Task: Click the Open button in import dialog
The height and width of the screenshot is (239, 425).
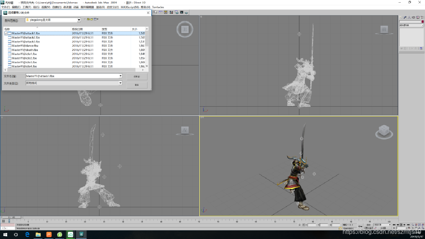Action: pos(137,76)
